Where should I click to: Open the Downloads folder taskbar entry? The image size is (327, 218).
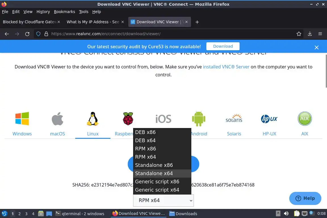pos(183,214)
